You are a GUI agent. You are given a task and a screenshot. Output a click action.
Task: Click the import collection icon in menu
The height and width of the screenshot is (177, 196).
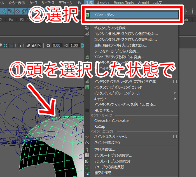[x=87, y=34]
